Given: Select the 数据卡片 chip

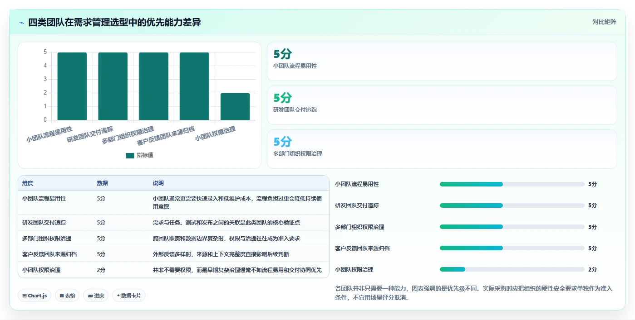Looking at the screenshot, I should [129, 296].
